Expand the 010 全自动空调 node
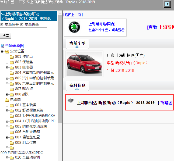 (7, 158)
